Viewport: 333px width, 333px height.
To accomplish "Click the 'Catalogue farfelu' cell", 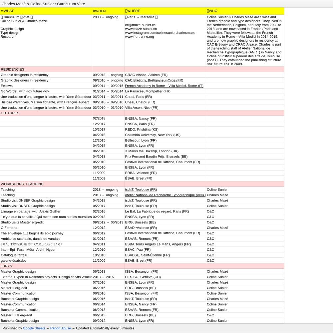I will point(46,255).
